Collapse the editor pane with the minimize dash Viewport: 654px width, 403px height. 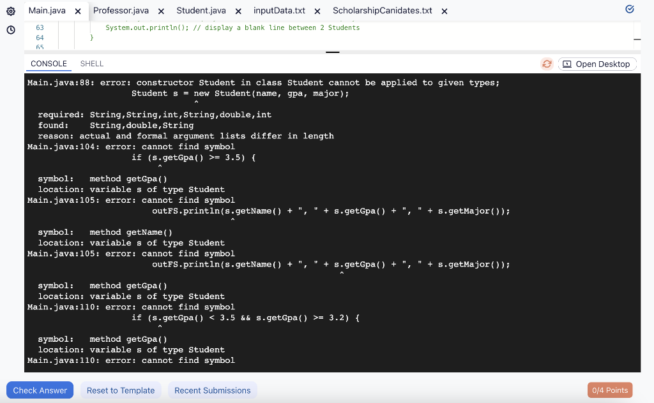[x=638, y=40]
